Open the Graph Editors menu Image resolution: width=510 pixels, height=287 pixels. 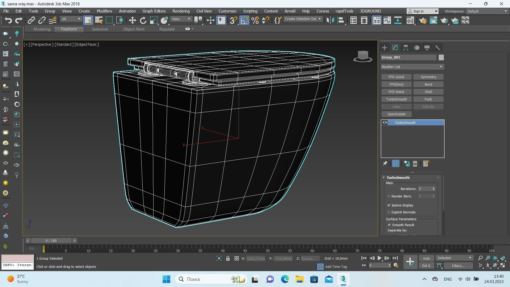[x=154, y=11]
